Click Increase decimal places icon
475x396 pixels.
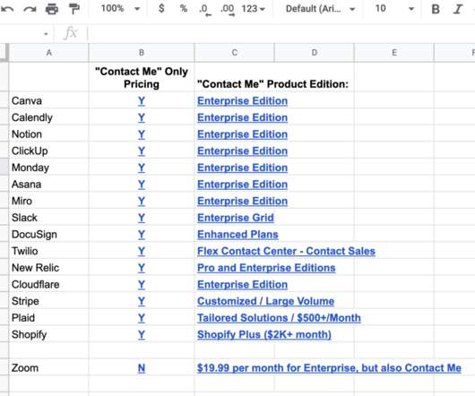(228, 10)
